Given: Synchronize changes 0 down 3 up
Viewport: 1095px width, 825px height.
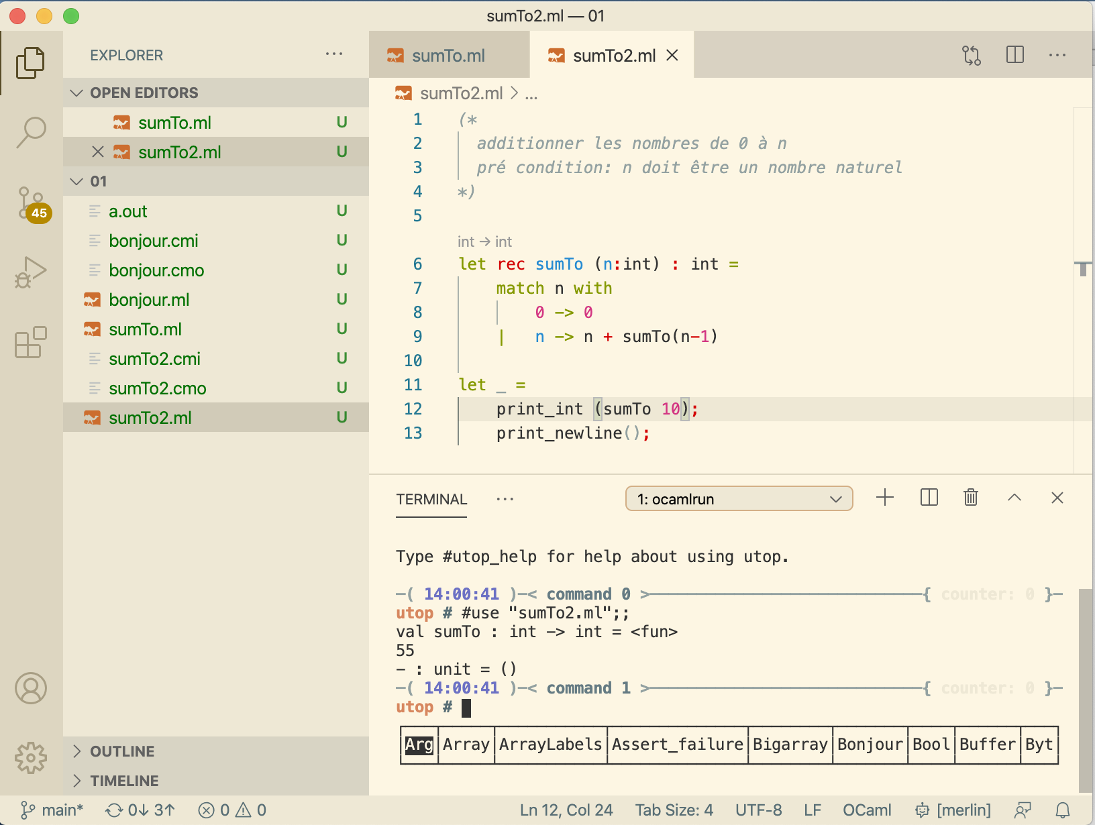Looking at the screenshot, I should [x=140, y=810].
